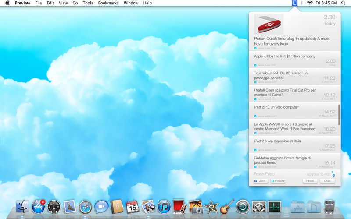Click the Bluetooth status icon
The height and width of the screenshot is (219, 351).
[x=301, y=3]
